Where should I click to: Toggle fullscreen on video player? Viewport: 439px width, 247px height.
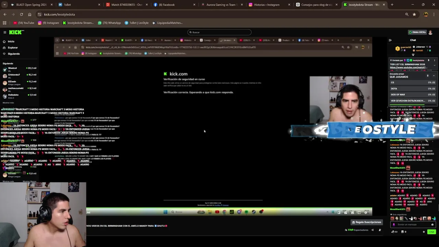click(x=359, y=212)
